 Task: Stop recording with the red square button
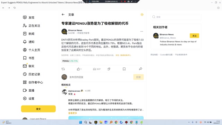(x=125, y=1)
